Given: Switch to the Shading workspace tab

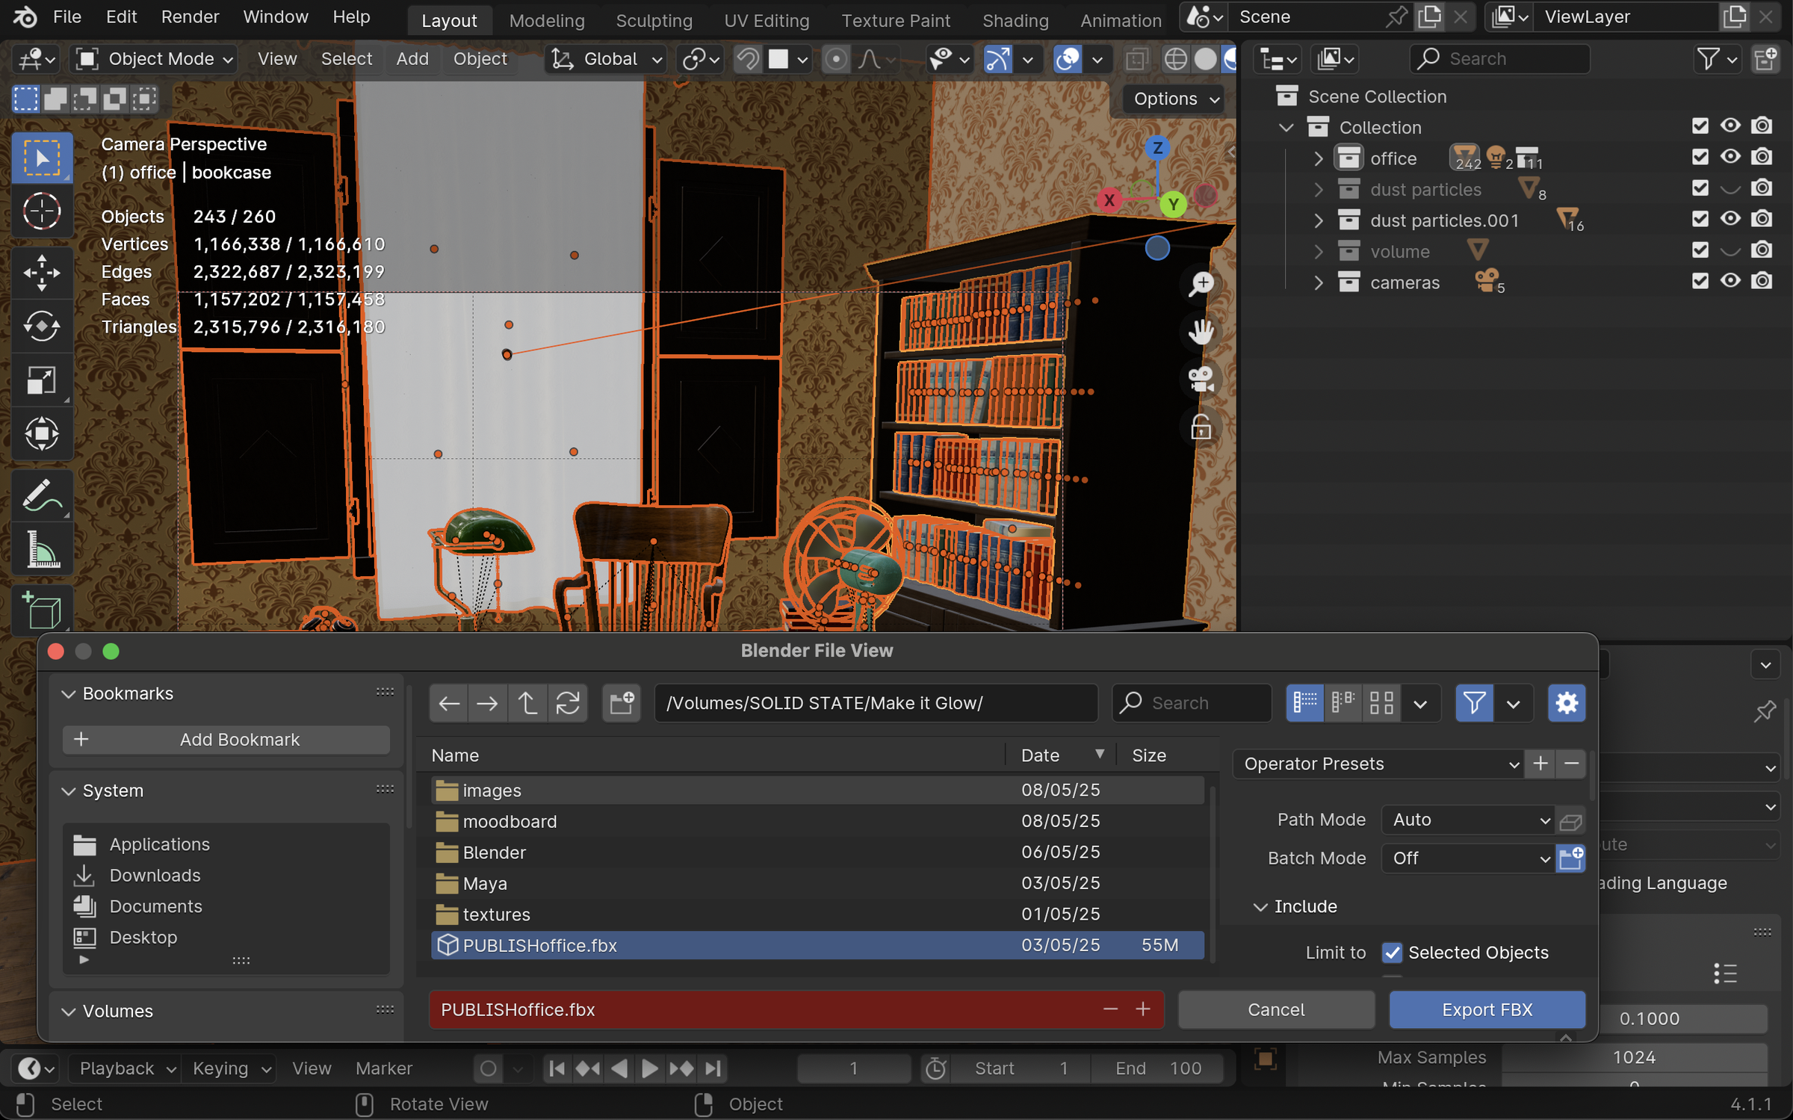Looking at the screenshot, I should click(1015, 20).
